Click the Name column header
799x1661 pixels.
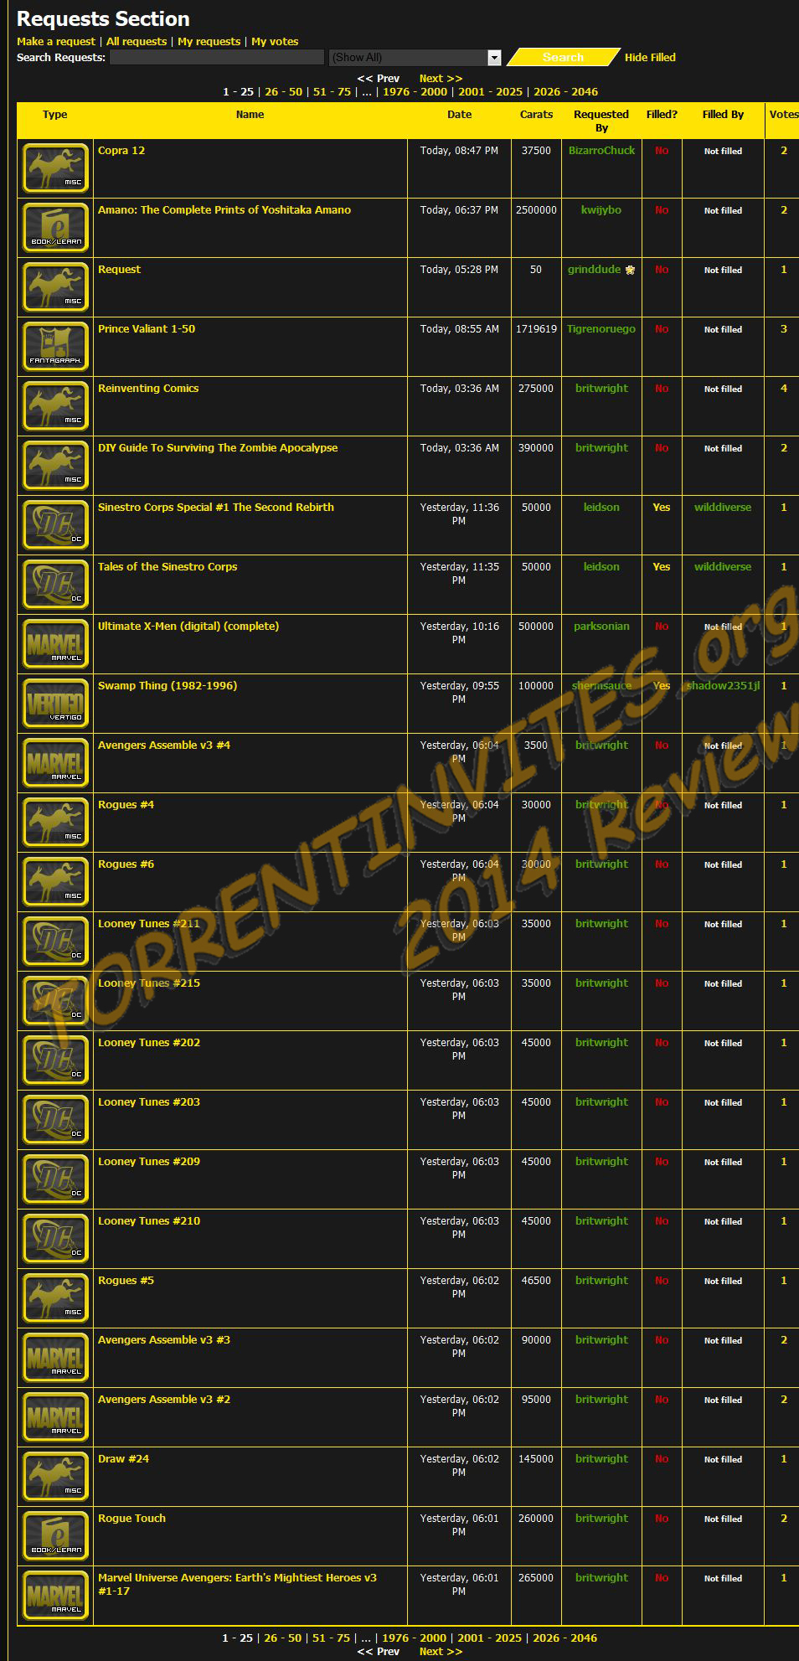250,115
